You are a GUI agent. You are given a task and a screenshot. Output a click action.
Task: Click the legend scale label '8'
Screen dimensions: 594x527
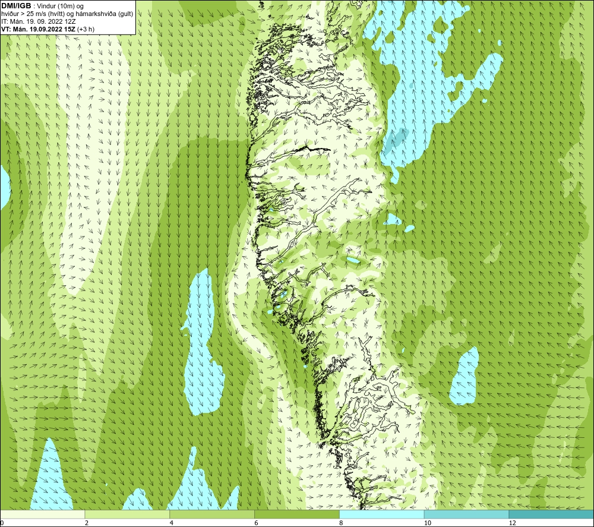click(x=342, y=523)
